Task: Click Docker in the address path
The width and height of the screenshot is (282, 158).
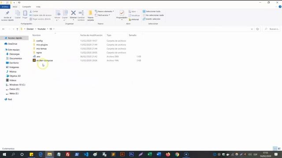Action: [x=30, y=29]
